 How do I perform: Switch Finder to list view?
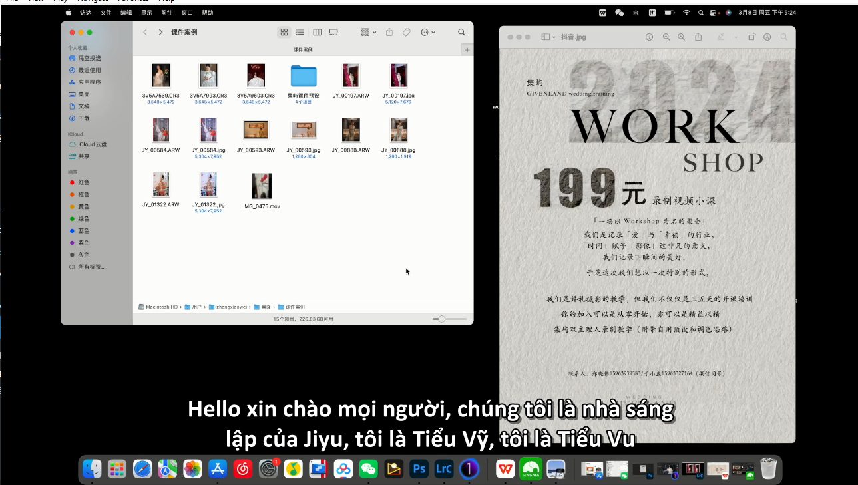coord(300,32)
